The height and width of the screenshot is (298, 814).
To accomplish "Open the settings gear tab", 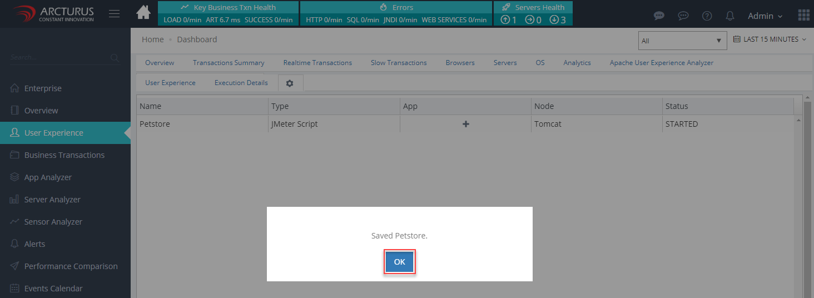I will pyautogui.click(x=289, y=83).
